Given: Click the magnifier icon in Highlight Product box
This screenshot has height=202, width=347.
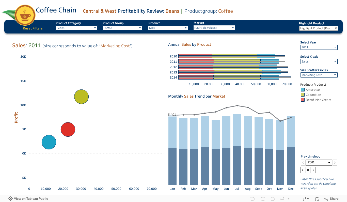Looking at the screenshot, I should pos(336,28).
